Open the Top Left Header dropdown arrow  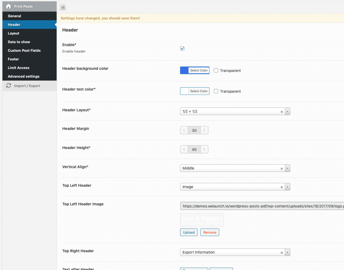point(288,187)
